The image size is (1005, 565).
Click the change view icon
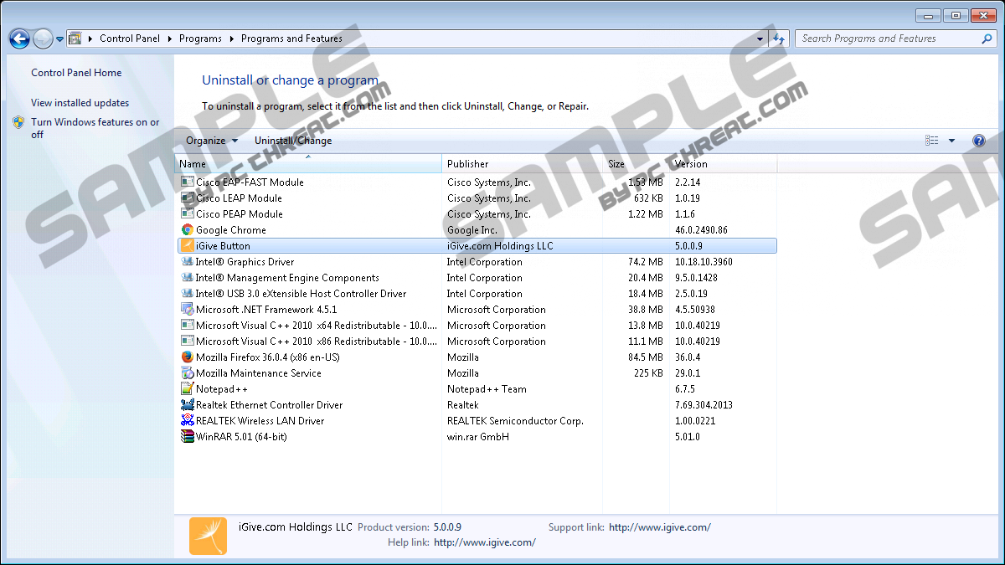(932, 141)
